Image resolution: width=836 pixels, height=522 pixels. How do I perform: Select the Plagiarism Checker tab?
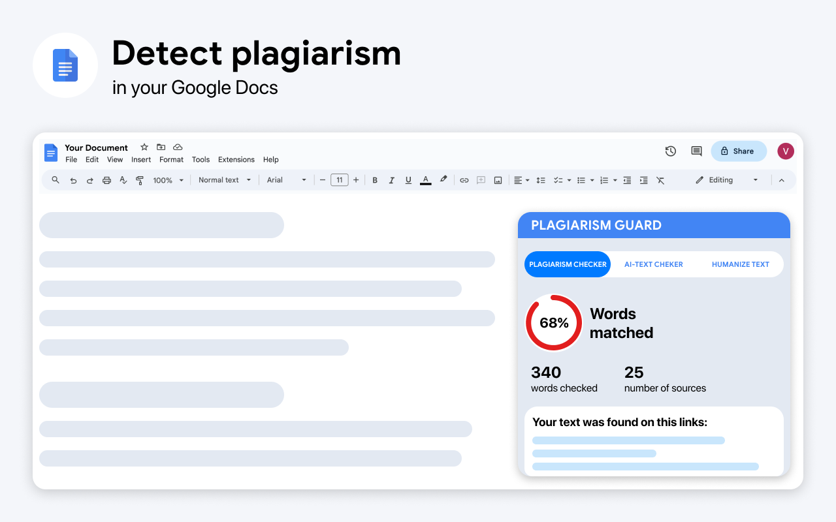click(568, 264)
